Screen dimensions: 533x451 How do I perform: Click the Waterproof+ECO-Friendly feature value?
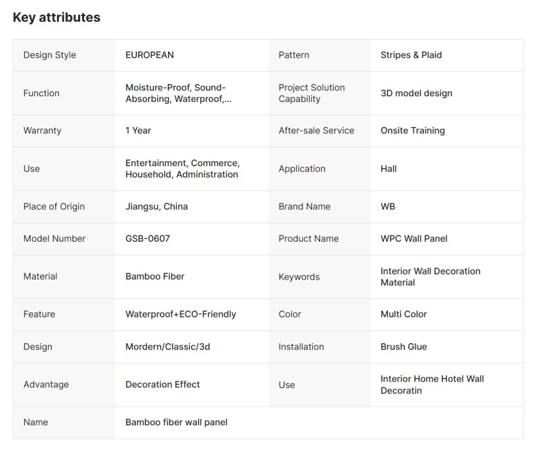(181, 314)
